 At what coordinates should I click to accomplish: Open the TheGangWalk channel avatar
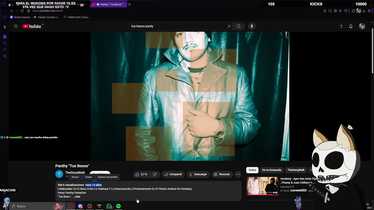pos(59,174)
